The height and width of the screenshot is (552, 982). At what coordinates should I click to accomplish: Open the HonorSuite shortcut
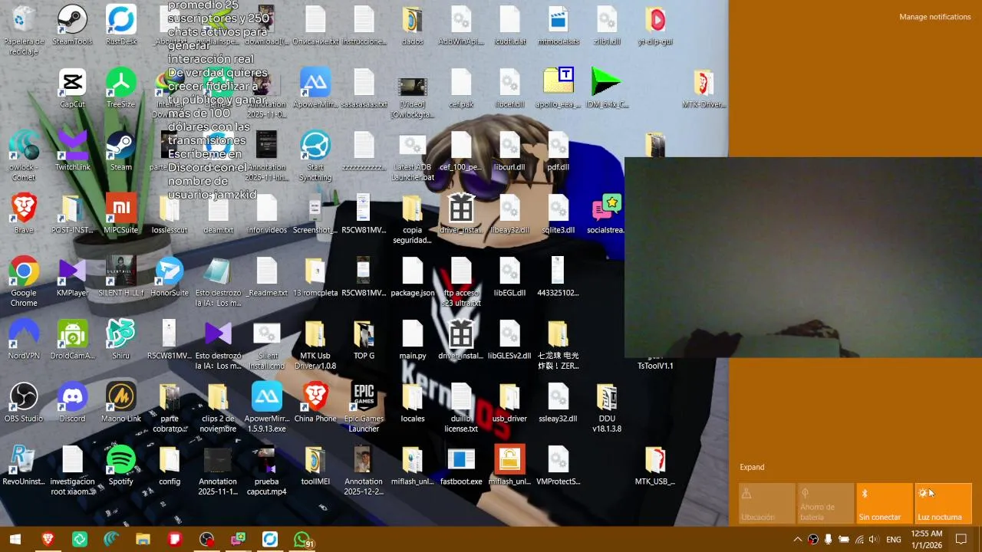pos(169,277)
